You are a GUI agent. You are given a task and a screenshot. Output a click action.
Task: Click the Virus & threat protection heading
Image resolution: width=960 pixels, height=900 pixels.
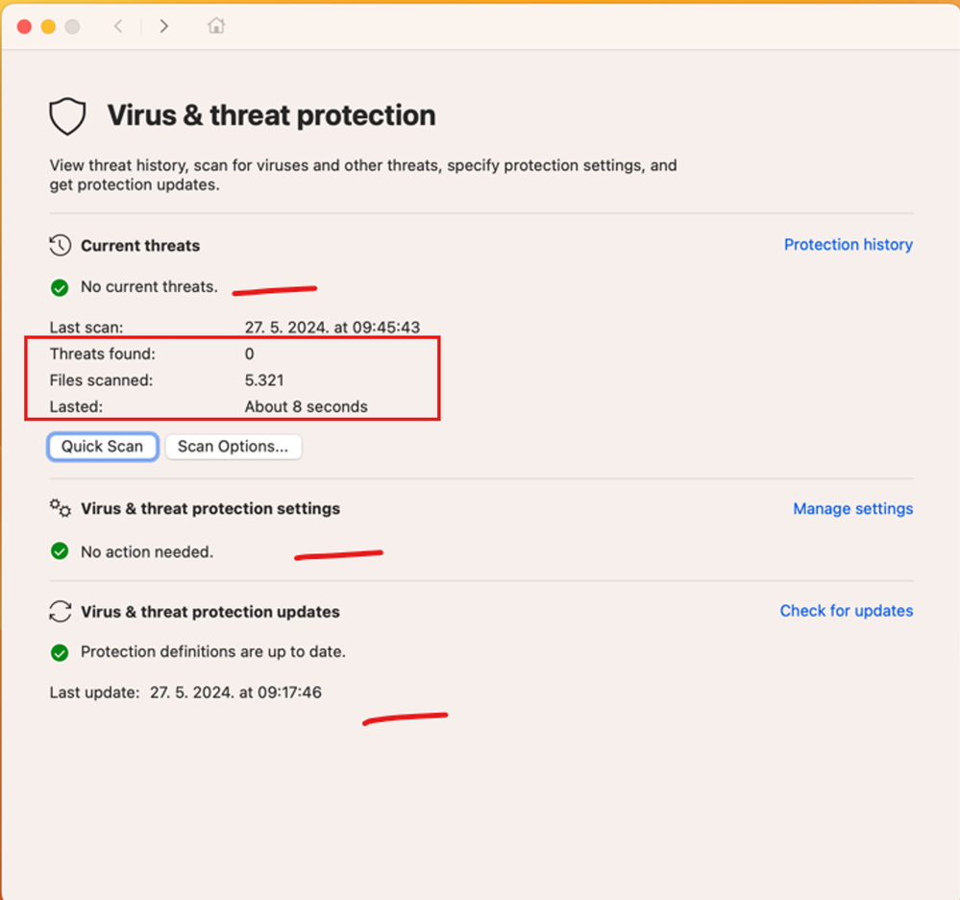coord(271,116)
